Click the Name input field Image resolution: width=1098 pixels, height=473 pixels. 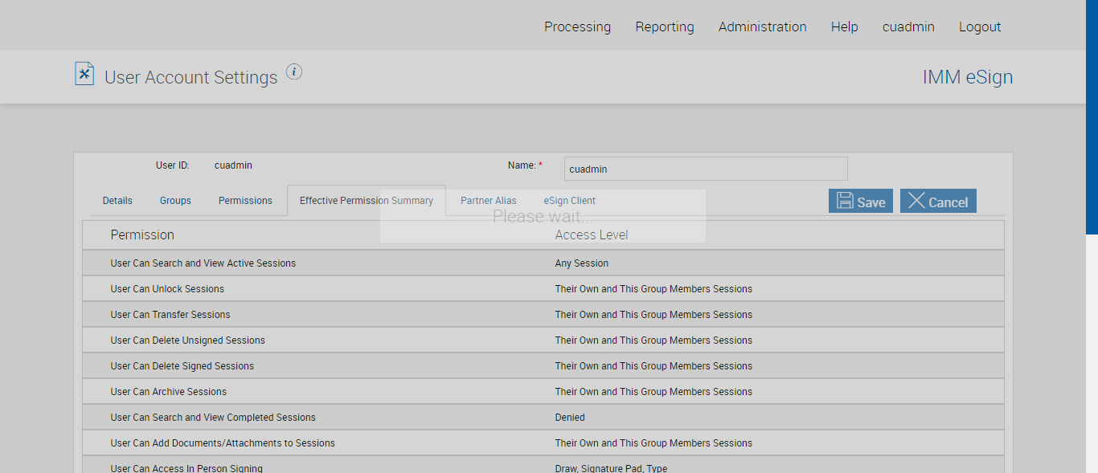(706, 169)
